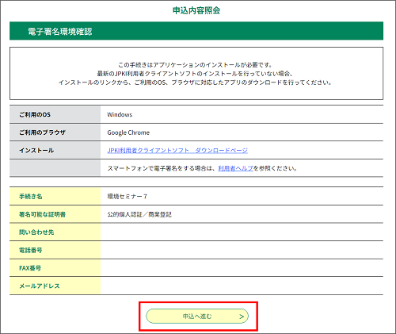
Task: Click the Windows value text
Action: (120, 114)
